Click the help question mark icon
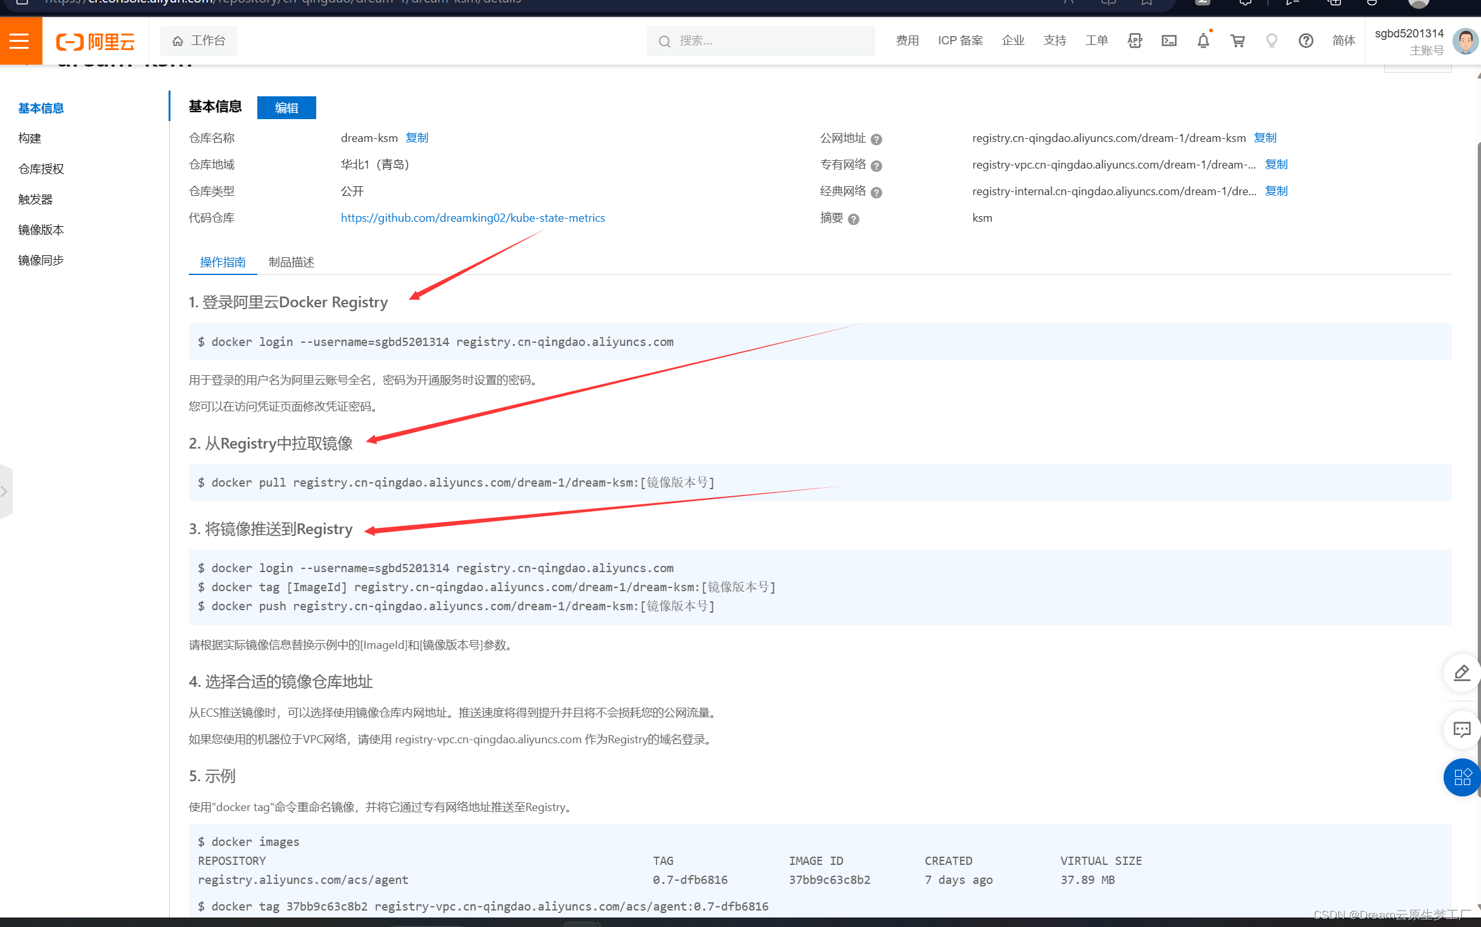The height and width of the screenshot is (927, 1481). pos(1305,41)
